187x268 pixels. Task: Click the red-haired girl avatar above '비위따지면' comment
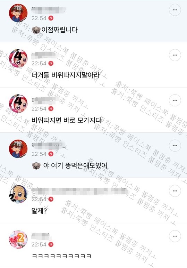[x=18, y=104]
